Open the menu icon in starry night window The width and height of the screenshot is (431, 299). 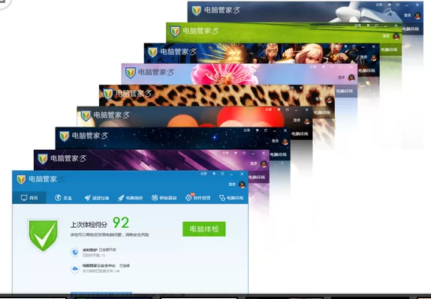pyautogui.click(x=266, y=130)
